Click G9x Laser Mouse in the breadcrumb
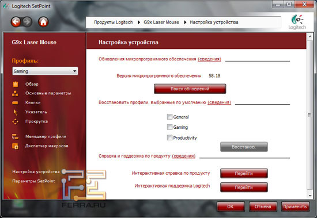The height and width of the screenshot is (218, 317). (x=161, y=22)
